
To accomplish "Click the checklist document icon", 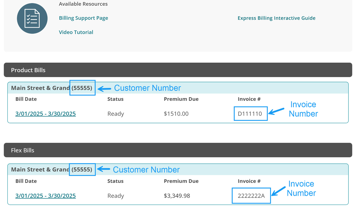I will (32, 18).
